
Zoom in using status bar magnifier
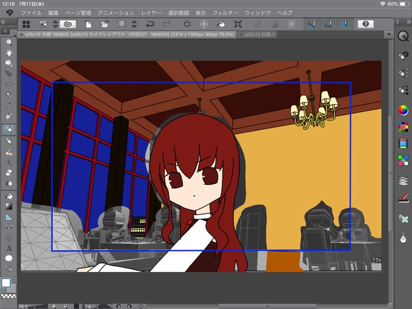(65, 307)
